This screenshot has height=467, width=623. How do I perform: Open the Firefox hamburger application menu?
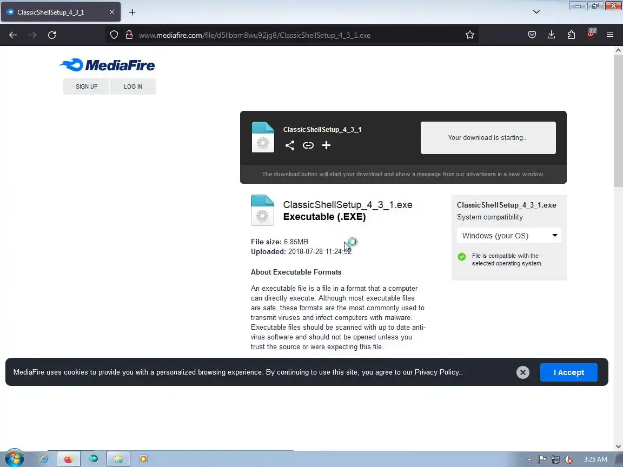[x=610, y=35]
